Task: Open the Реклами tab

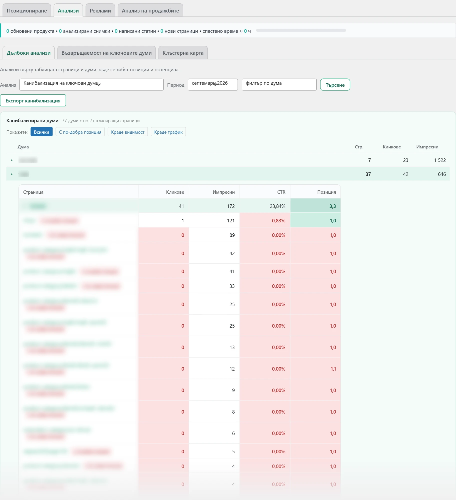Action: pos(100,10)
